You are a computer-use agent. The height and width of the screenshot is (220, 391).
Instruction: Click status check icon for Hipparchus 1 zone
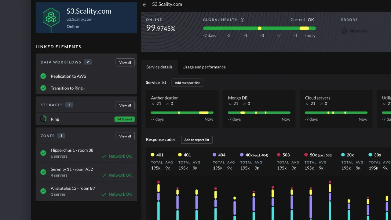(43, 153)
